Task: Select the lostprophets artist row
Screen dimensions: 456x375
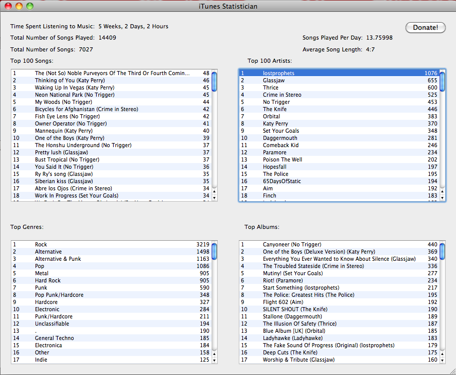Action: click(339, 73)
